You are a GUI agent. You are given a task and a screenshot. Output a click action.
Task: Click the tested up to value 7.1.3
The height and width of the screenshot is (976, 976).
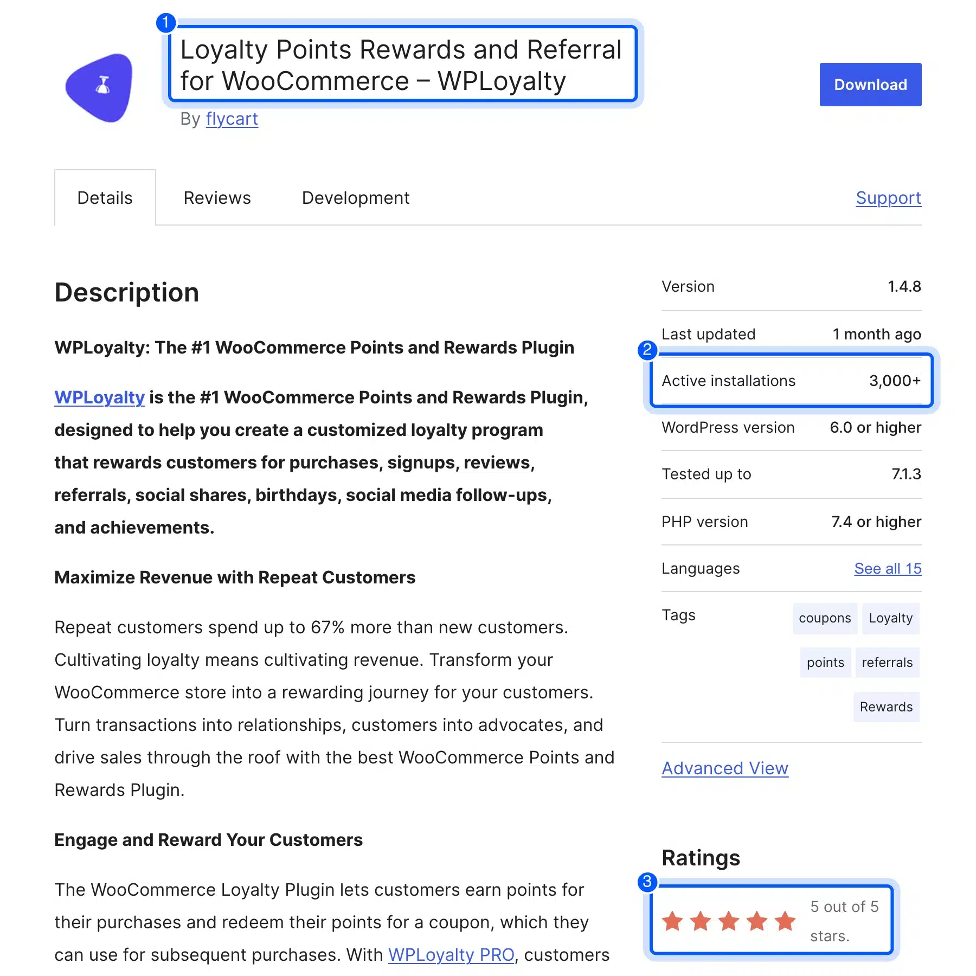click(x=906, y=474)
